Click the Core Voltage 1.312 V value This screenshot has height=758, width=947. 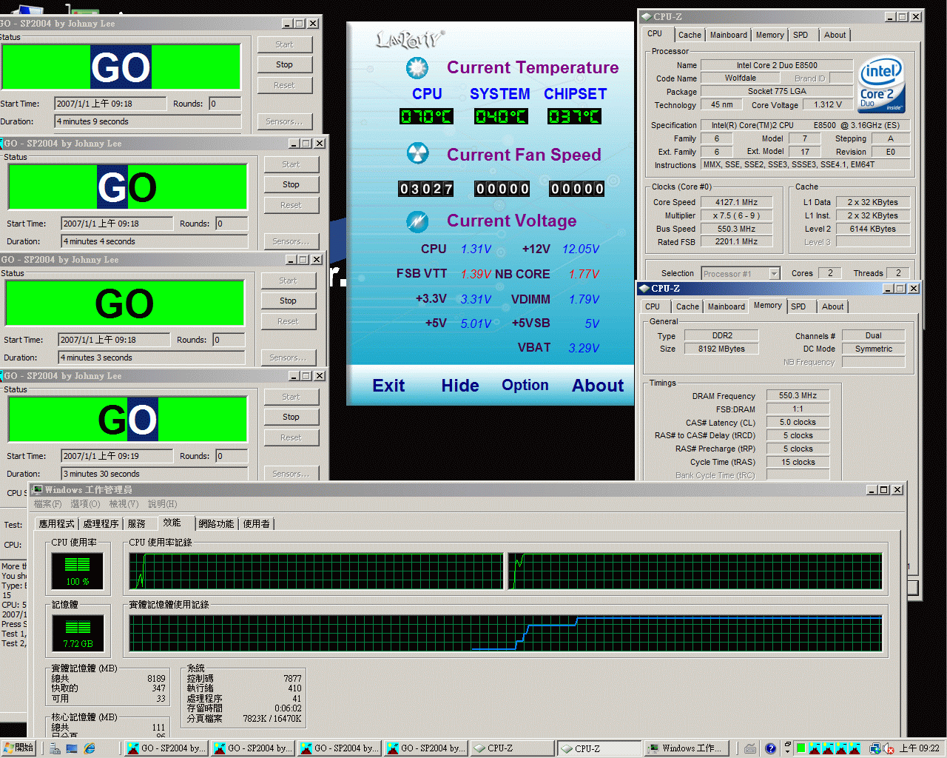click(x=828, y=104)
